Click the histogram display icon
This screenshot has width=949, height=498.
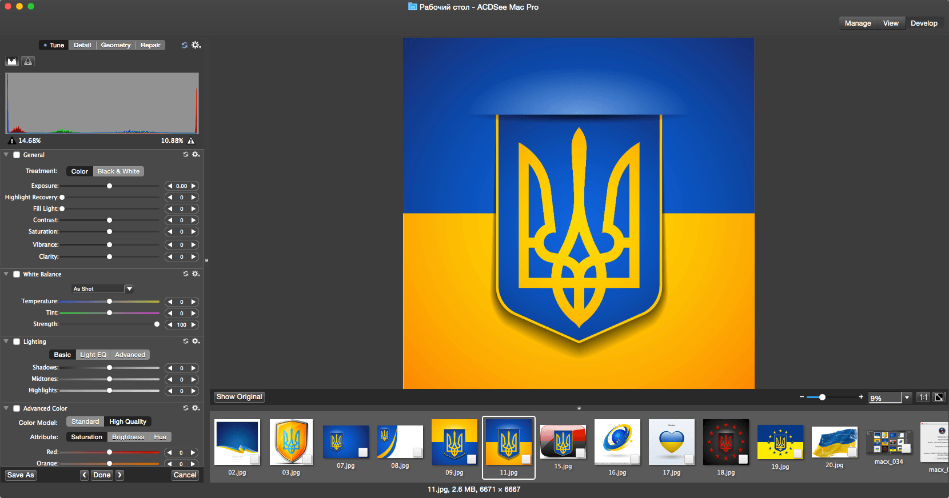tap(12, 61)
